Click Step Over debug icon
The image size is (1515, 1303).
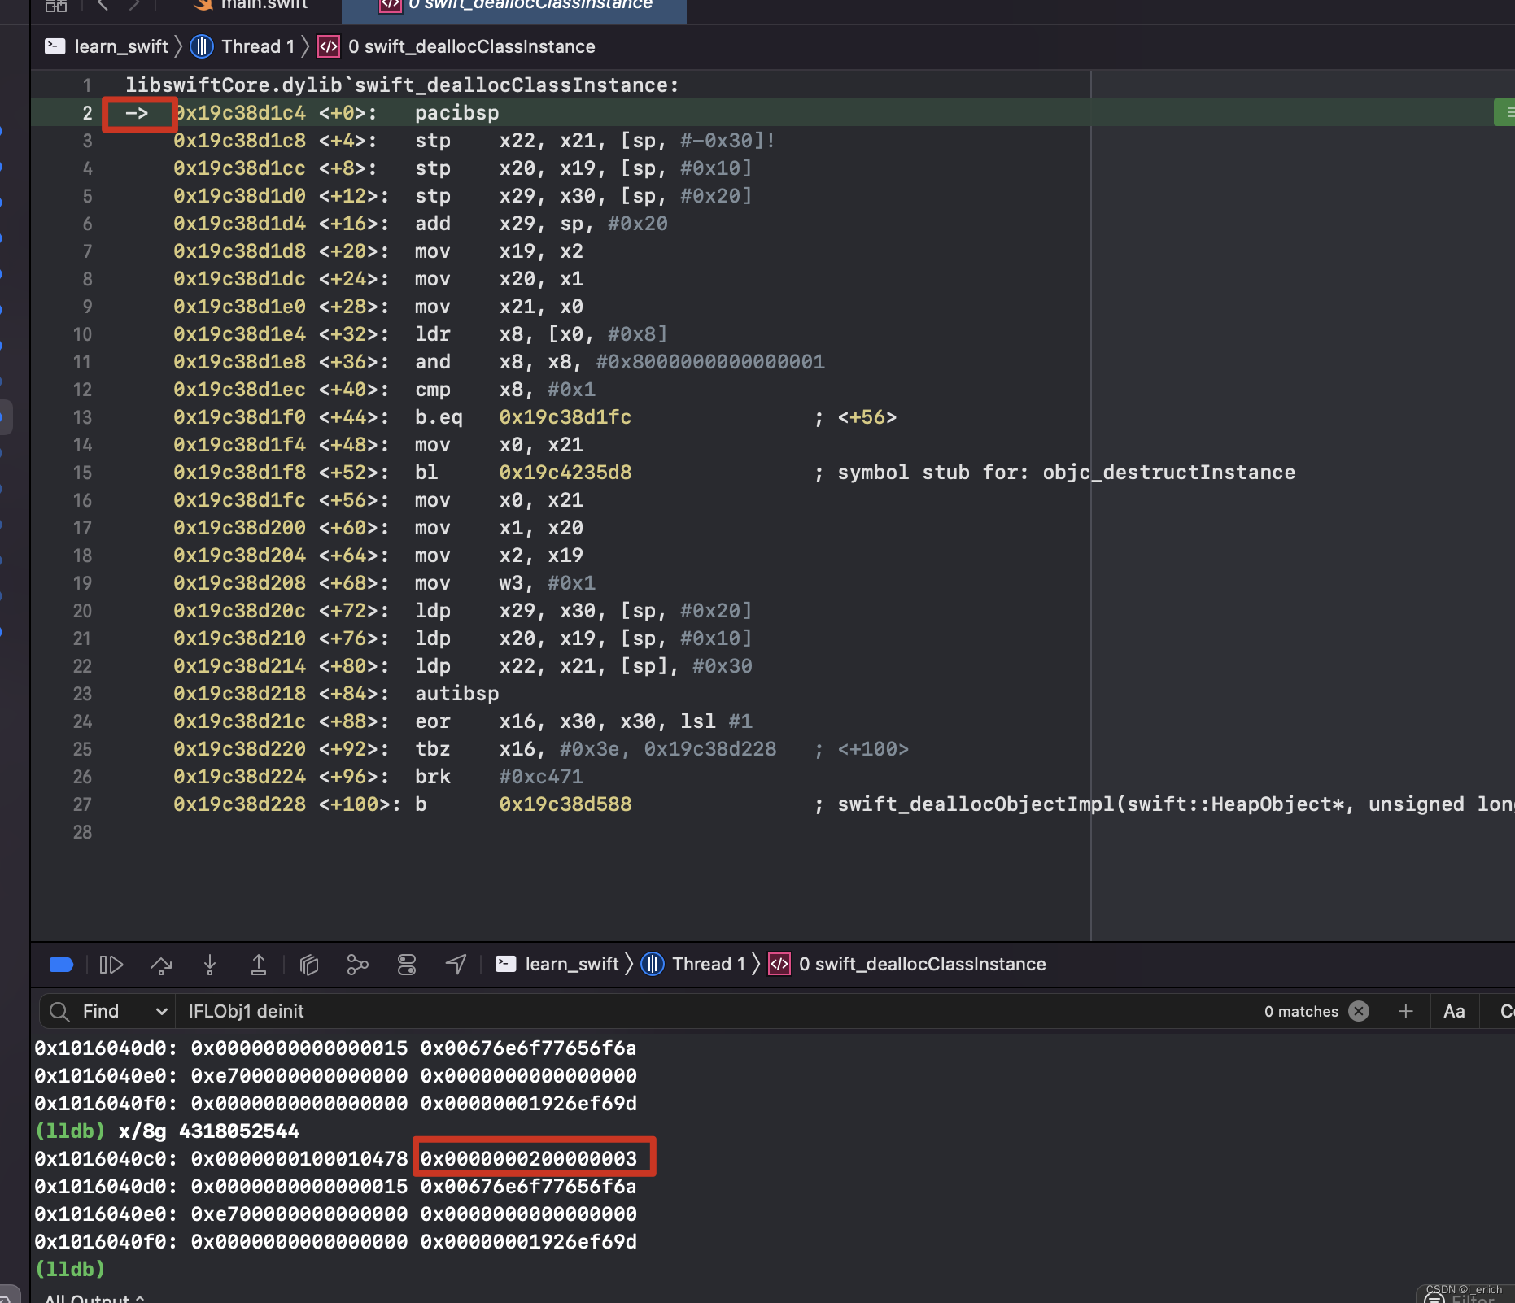(161, 965)
